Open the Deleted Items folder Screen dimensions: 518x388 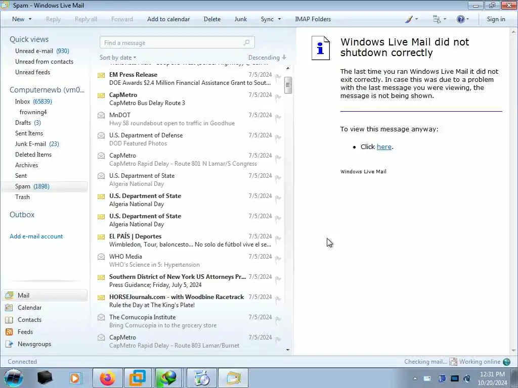point(33,155)
